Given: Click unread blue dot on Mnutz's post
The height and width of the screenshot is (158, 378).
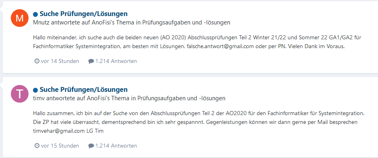Looking at the screenshot, I should click(x=35, y=14).
